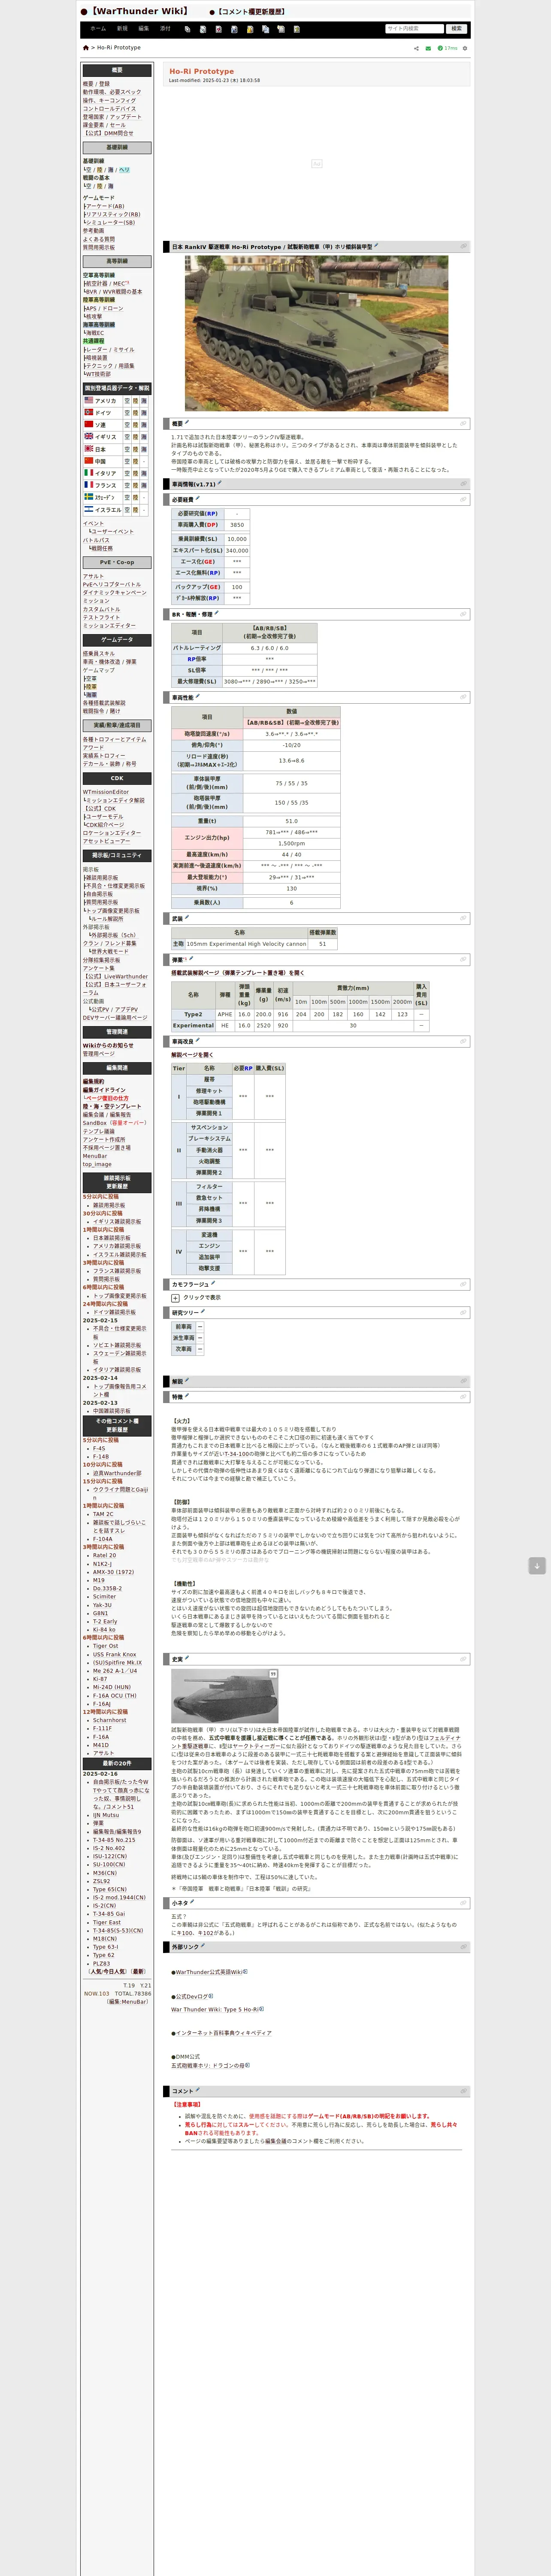This screenshot has width=551, height=2576.
Task: Open the コメント欄更新履歴 header link
Action: tap(250, 12)
